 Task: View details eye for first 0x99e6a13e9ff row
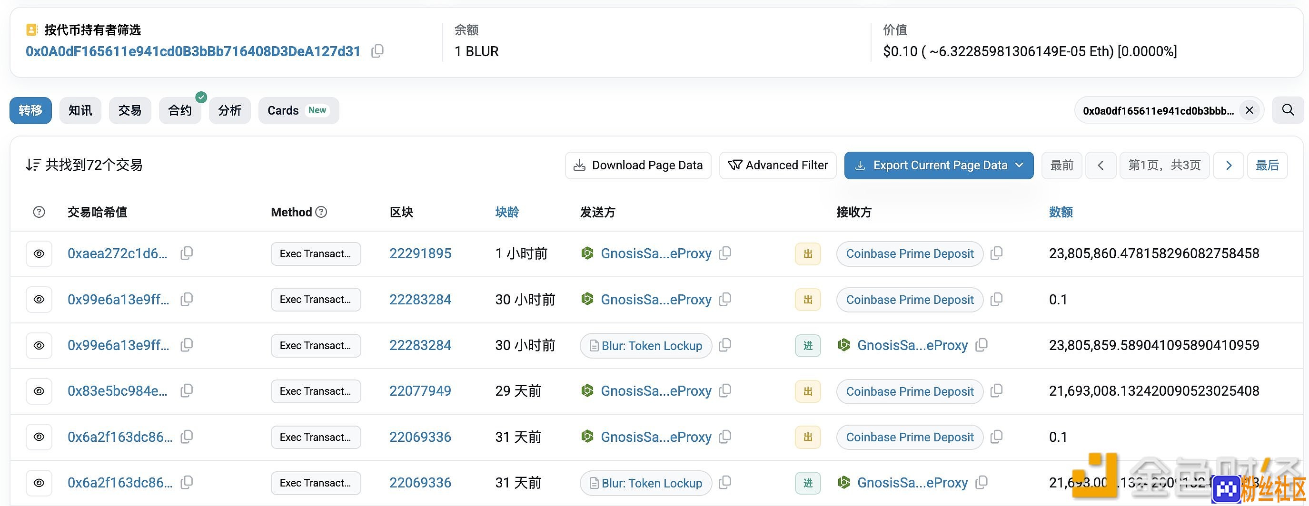(x=39, y=300)
